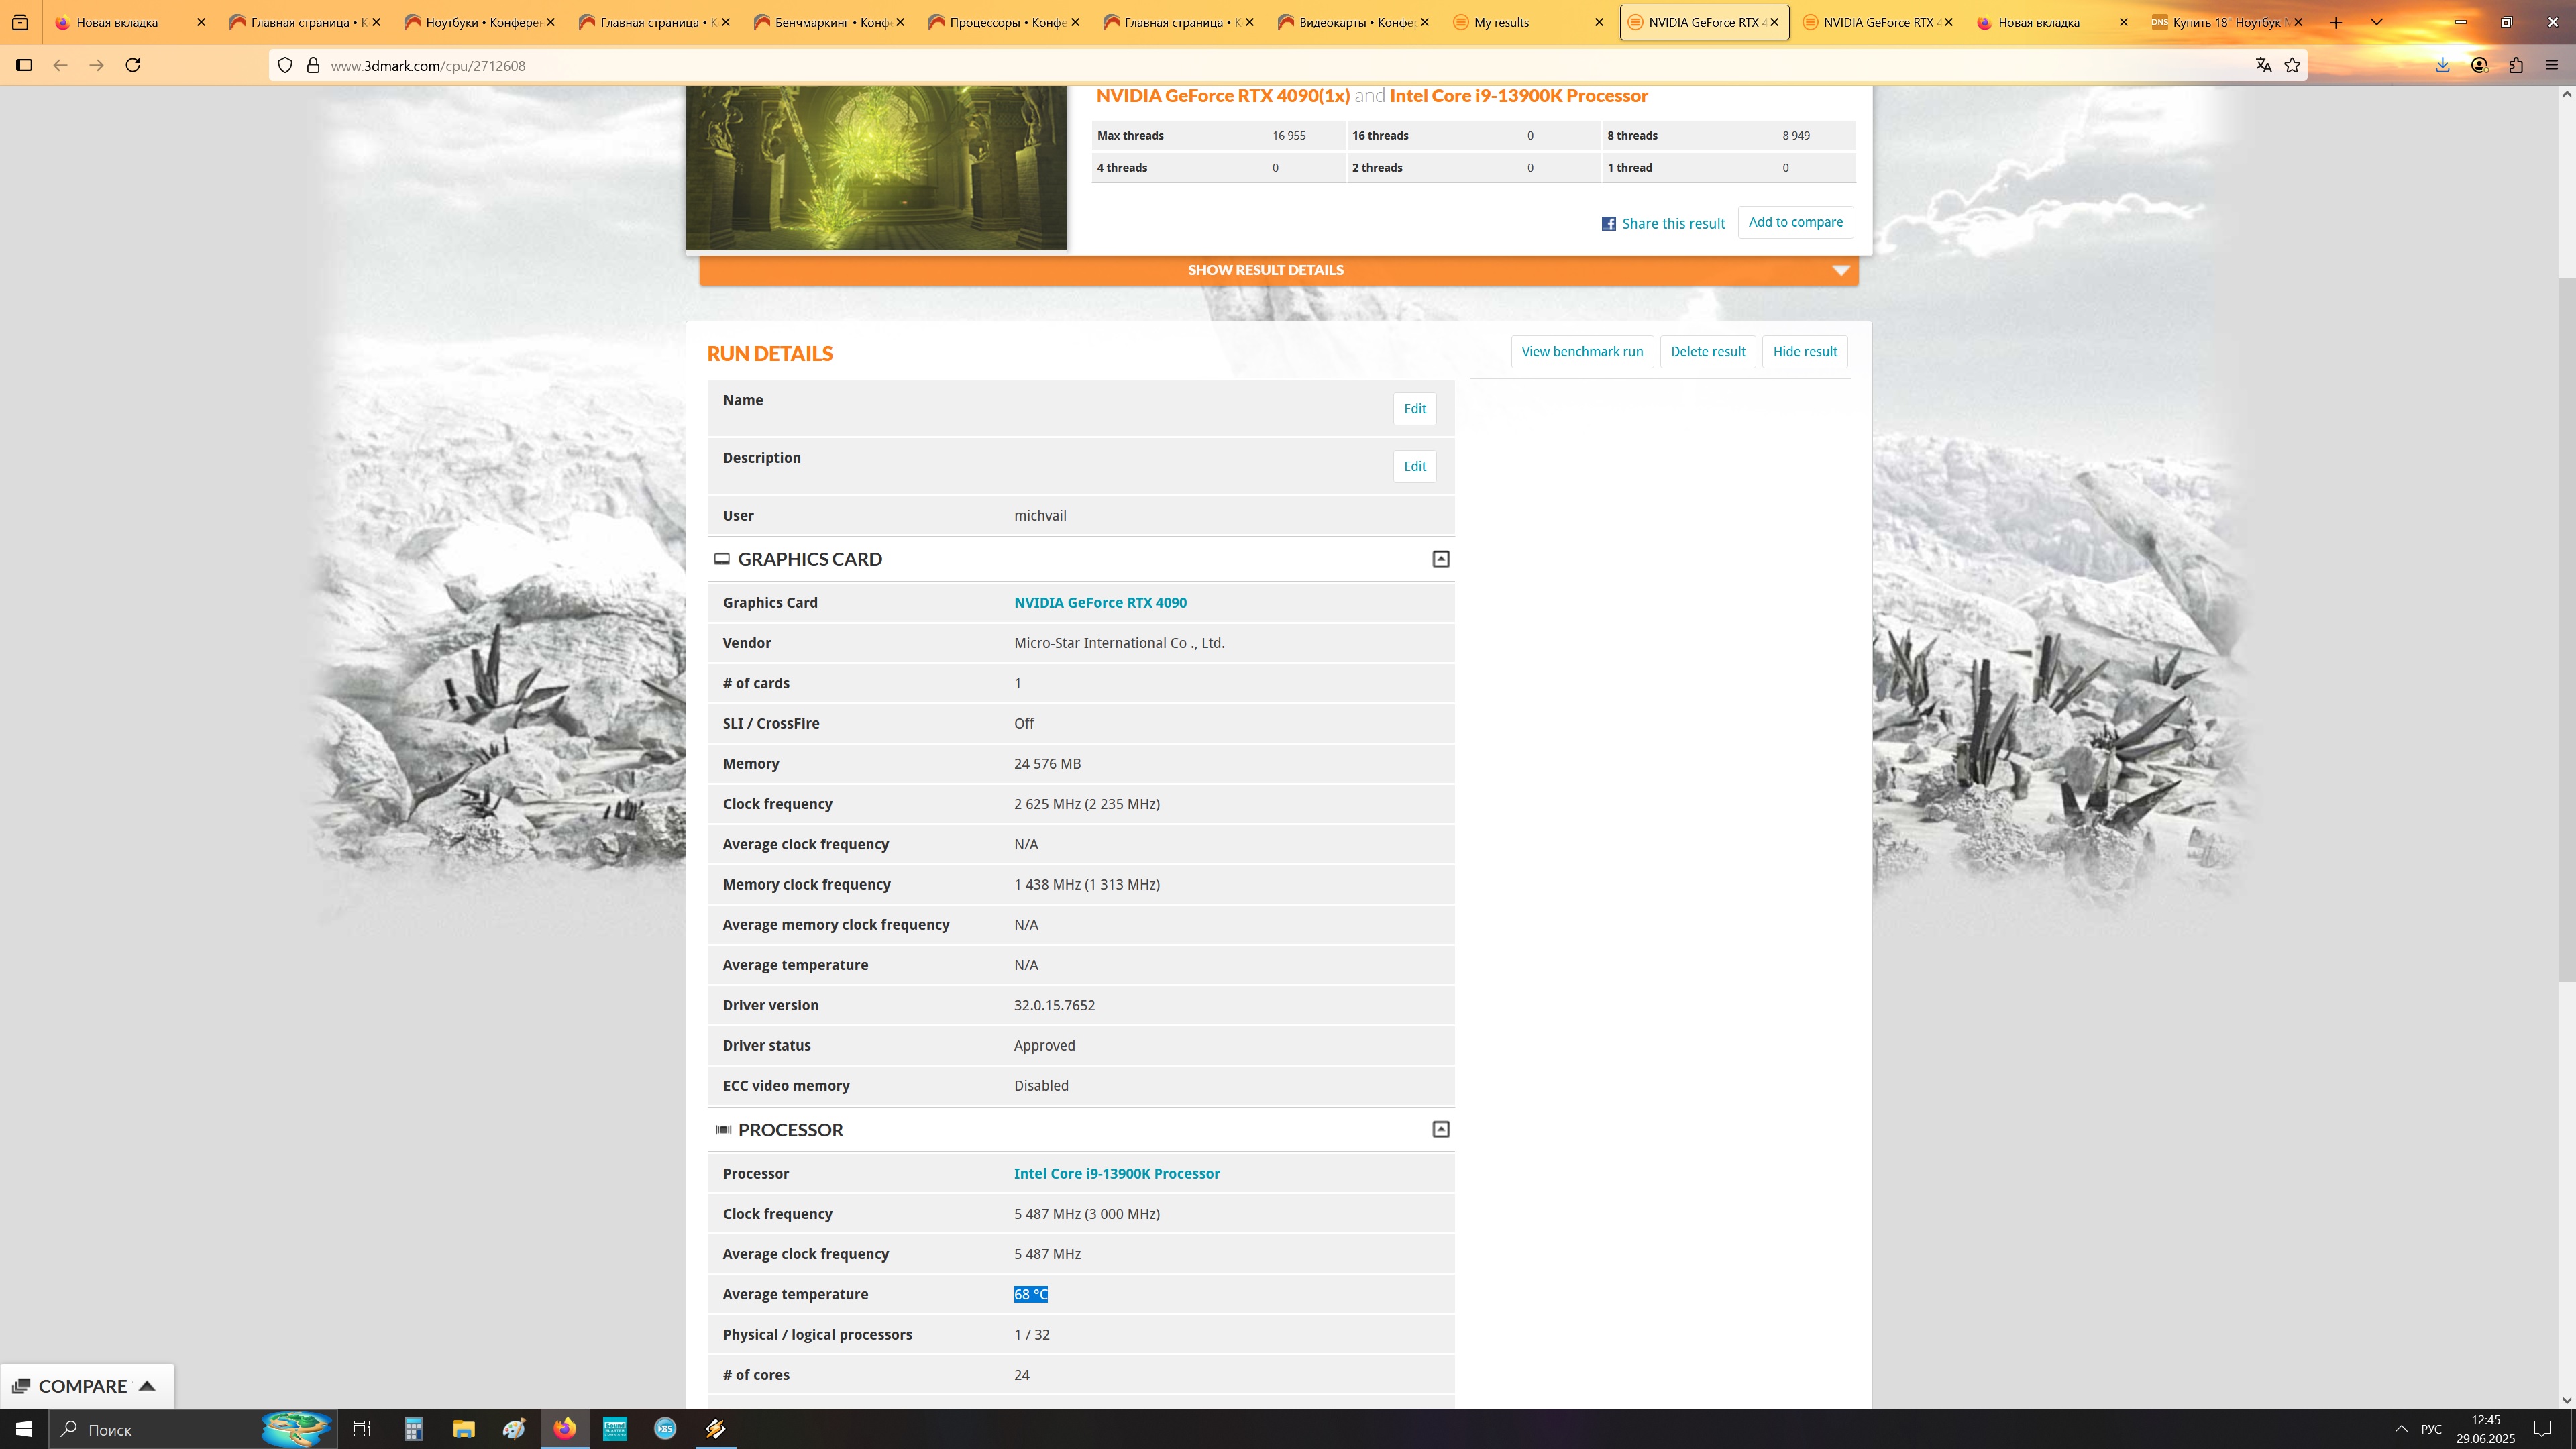The width and height of the screenshot is (2576, 1449).
Task: Click the Add to compare button
Action: click(x=1795, y=222)
